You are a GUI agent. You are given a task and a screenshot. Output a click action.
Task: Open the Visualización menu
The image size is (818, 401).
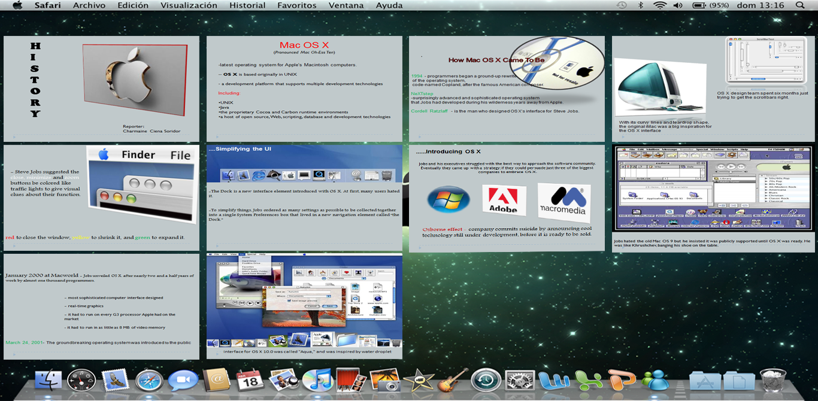(x=189, y=5)
